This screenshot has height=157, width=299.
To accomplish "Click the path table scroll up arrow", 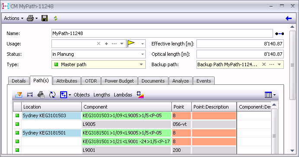I will pyautogui.click(x=274, y=105).
